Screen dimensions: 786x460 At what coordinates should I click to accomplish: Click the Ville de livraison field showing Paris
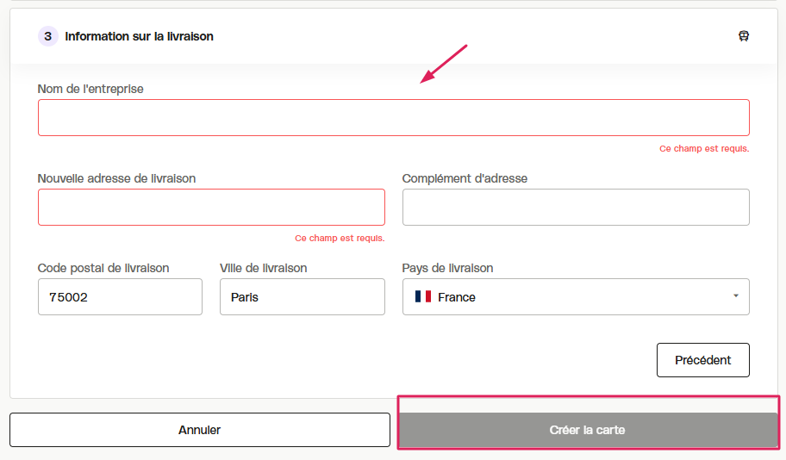point(303,296)
